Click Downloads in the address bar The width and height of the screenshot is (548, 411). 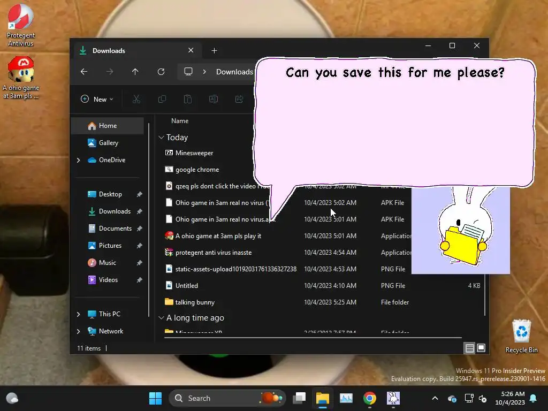coord(234,72)
